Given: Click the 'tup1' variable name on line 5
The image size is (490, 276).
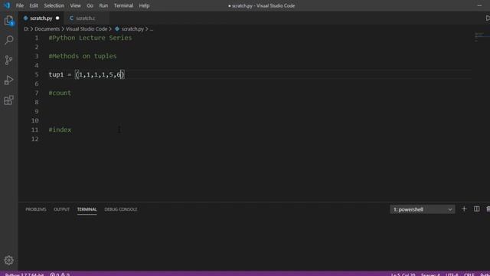Looking at the screenshot, I should [x=56, y=74].
